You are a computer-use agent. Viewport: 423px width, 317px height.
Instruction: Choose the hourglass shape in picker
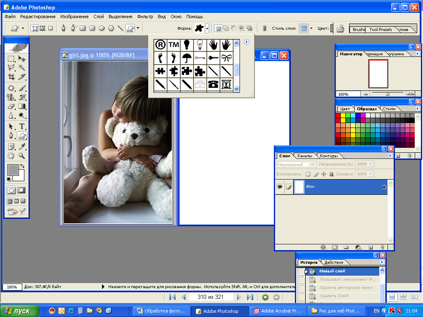226,84
